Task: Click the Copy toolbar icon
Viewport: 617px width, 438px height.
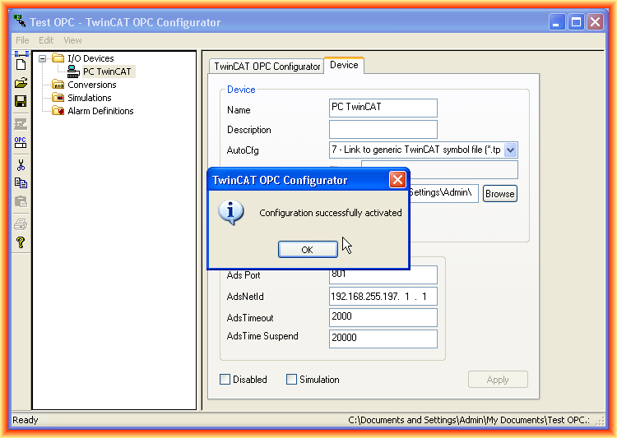Action: [x=21, y=183]
